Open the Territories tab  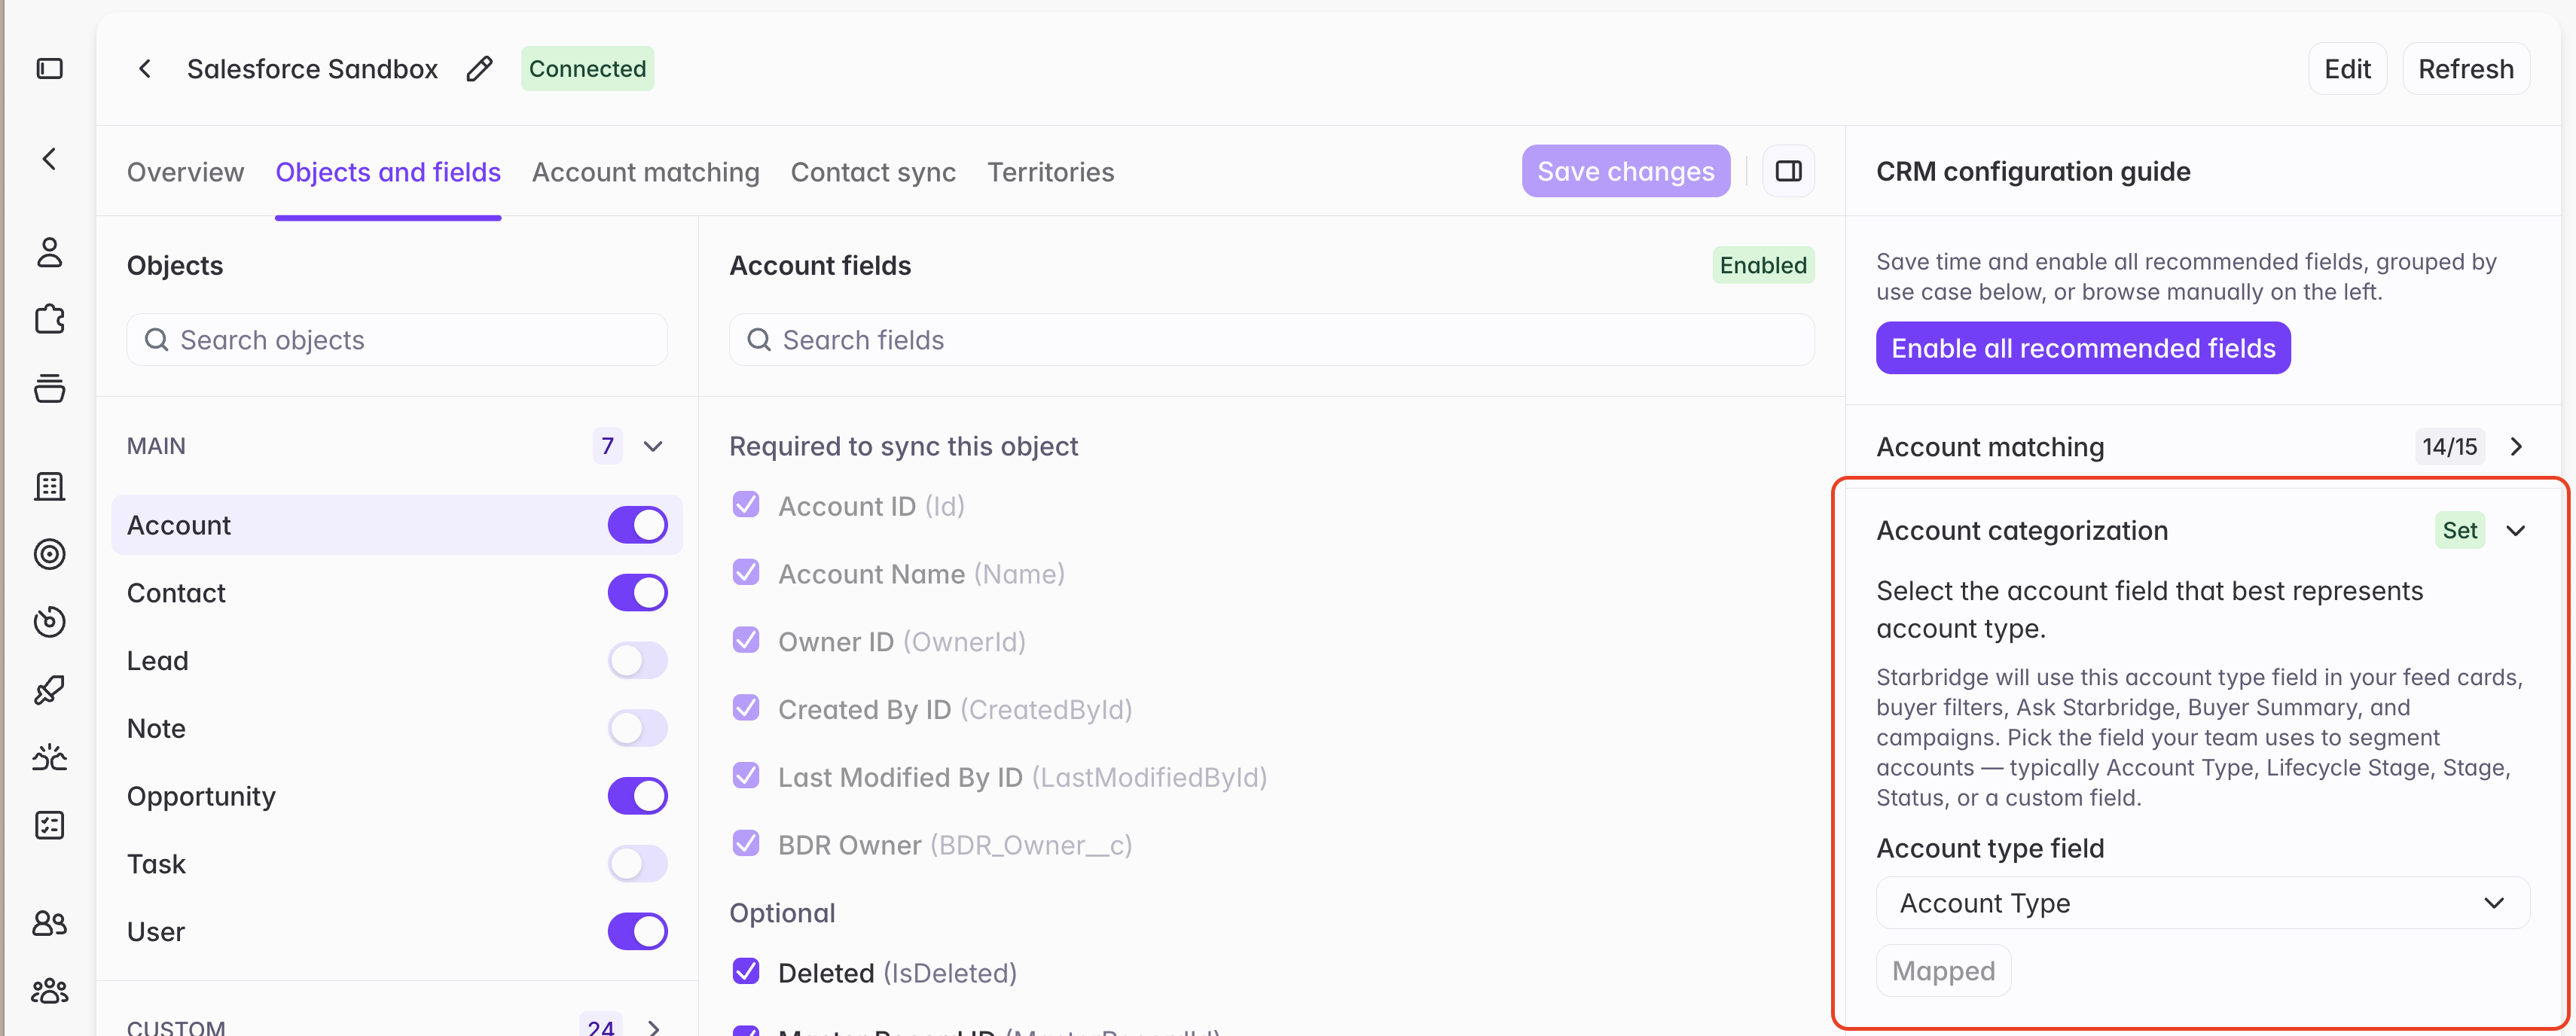(x=1051, y=172)
